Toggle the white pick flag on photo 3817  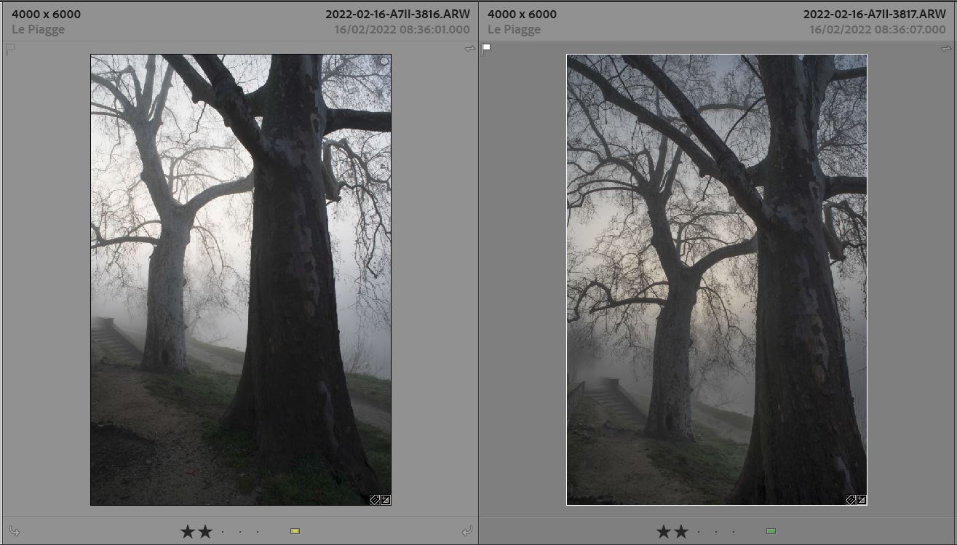pyautogui.click(x=486, y=49)
